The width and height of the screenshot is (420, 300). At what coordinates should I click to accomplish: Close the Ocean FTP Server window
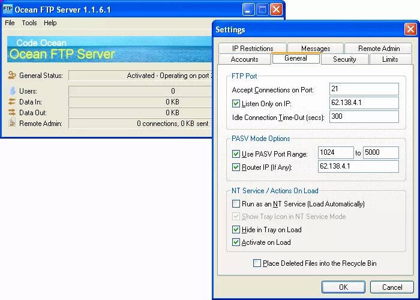(277, 10)
